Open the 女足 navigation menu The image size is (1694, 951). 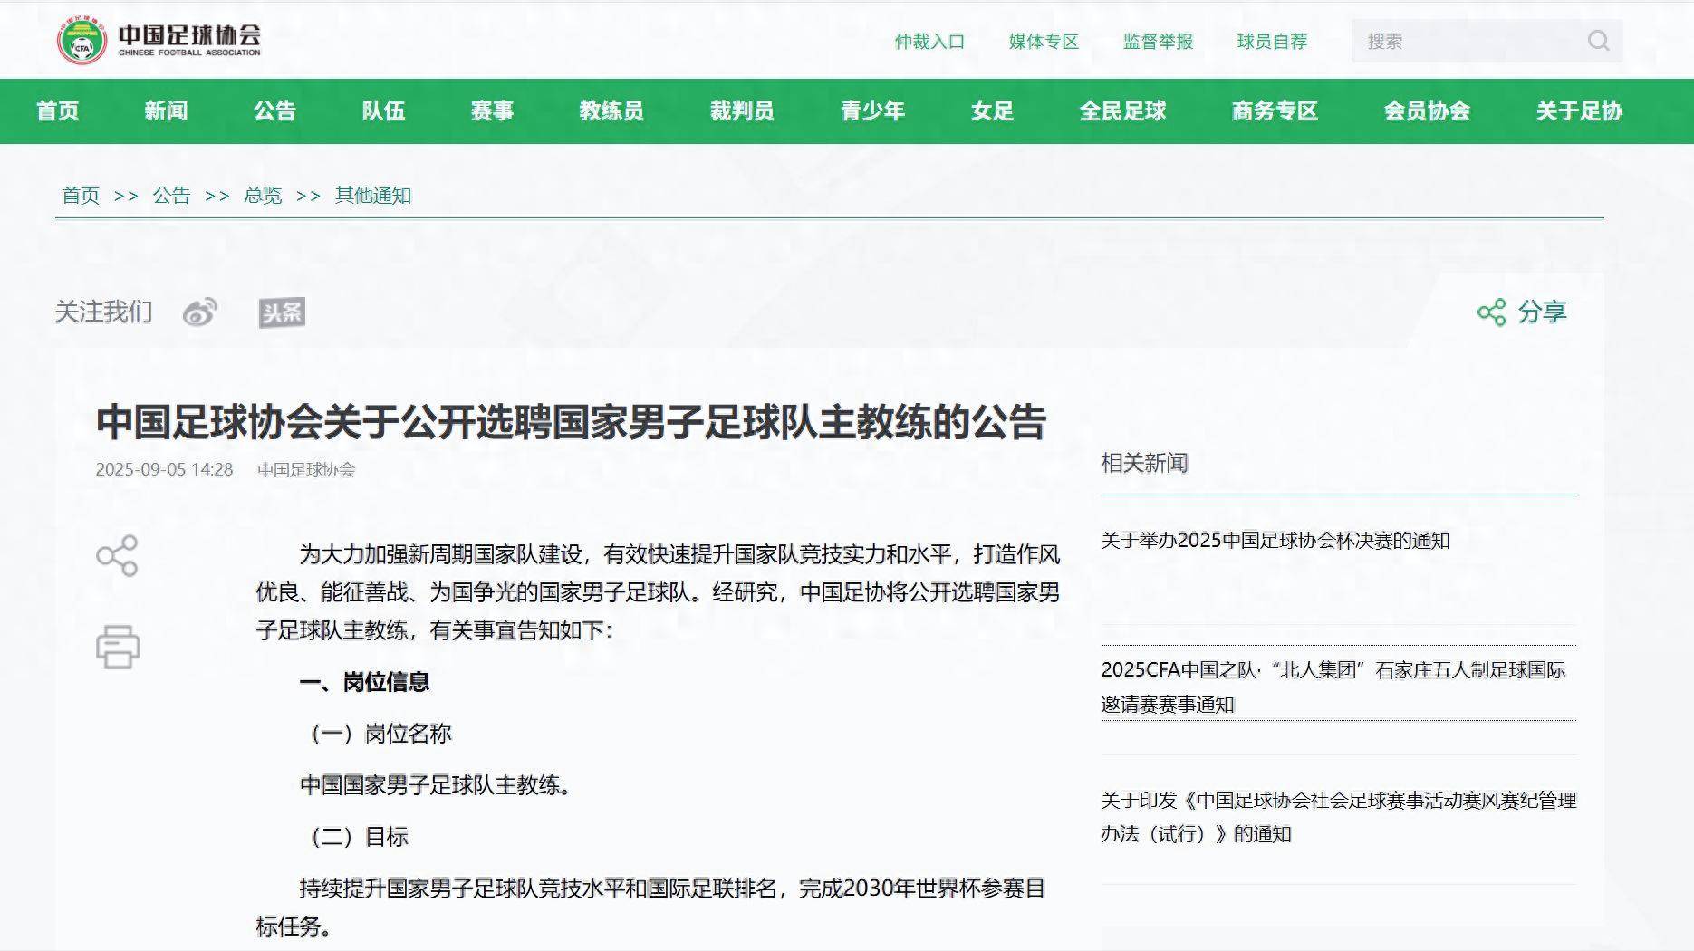[993, 110]
